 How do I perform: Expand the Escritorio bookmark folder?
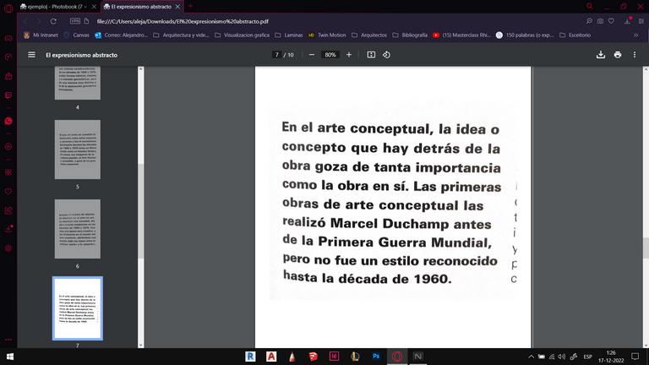(575, 35)
